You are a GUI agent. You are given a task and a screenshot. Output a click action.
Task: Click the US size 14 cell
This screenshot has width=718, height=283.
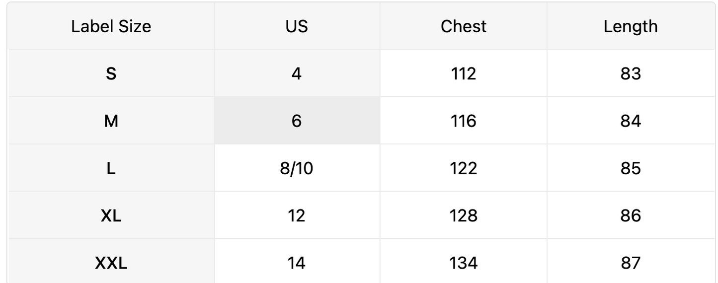click(297, 261)
